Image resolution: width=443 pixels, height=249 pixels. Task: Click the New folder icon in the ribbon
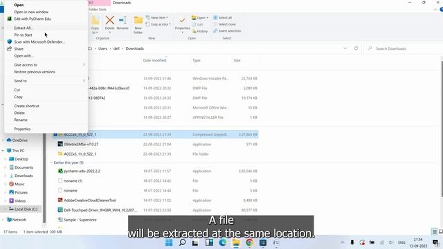pyautogui.click(x=138, y=20)
